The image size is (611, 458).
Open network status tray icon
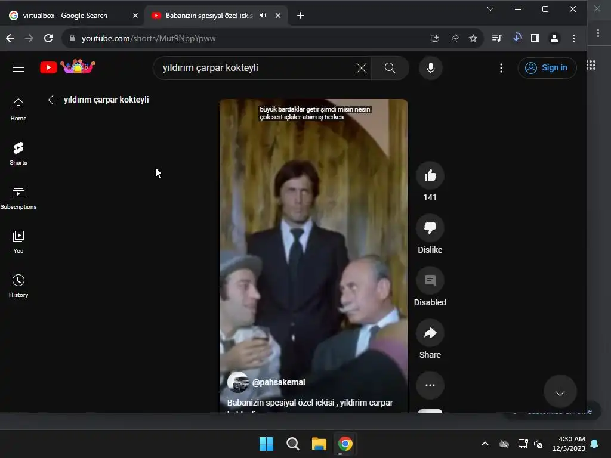tap(523, 444)
